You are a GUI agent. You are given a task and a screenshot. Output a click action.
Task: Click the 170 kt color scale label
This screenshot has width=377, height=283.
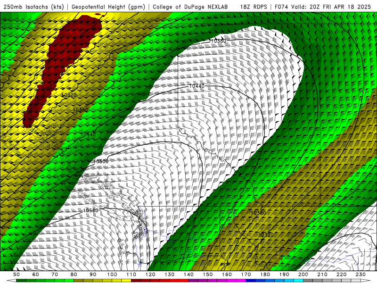click(246, 275)
